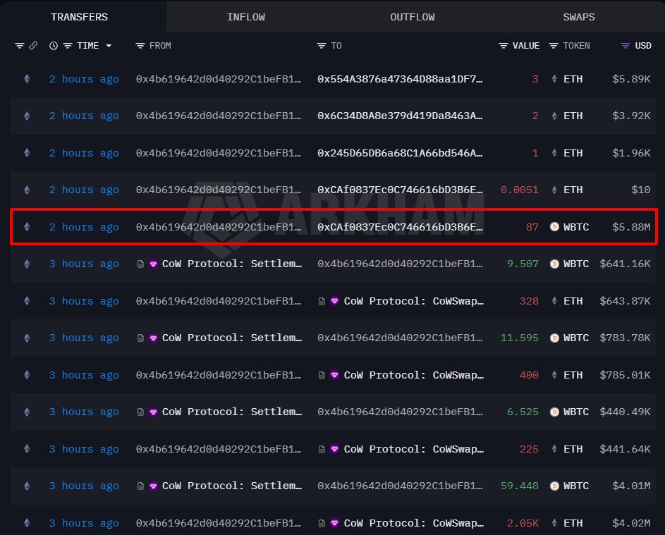This screenshot has width=665, height=535.
Task: Click the ETH icon in the $441.64K row
Action: click(554, 449)
